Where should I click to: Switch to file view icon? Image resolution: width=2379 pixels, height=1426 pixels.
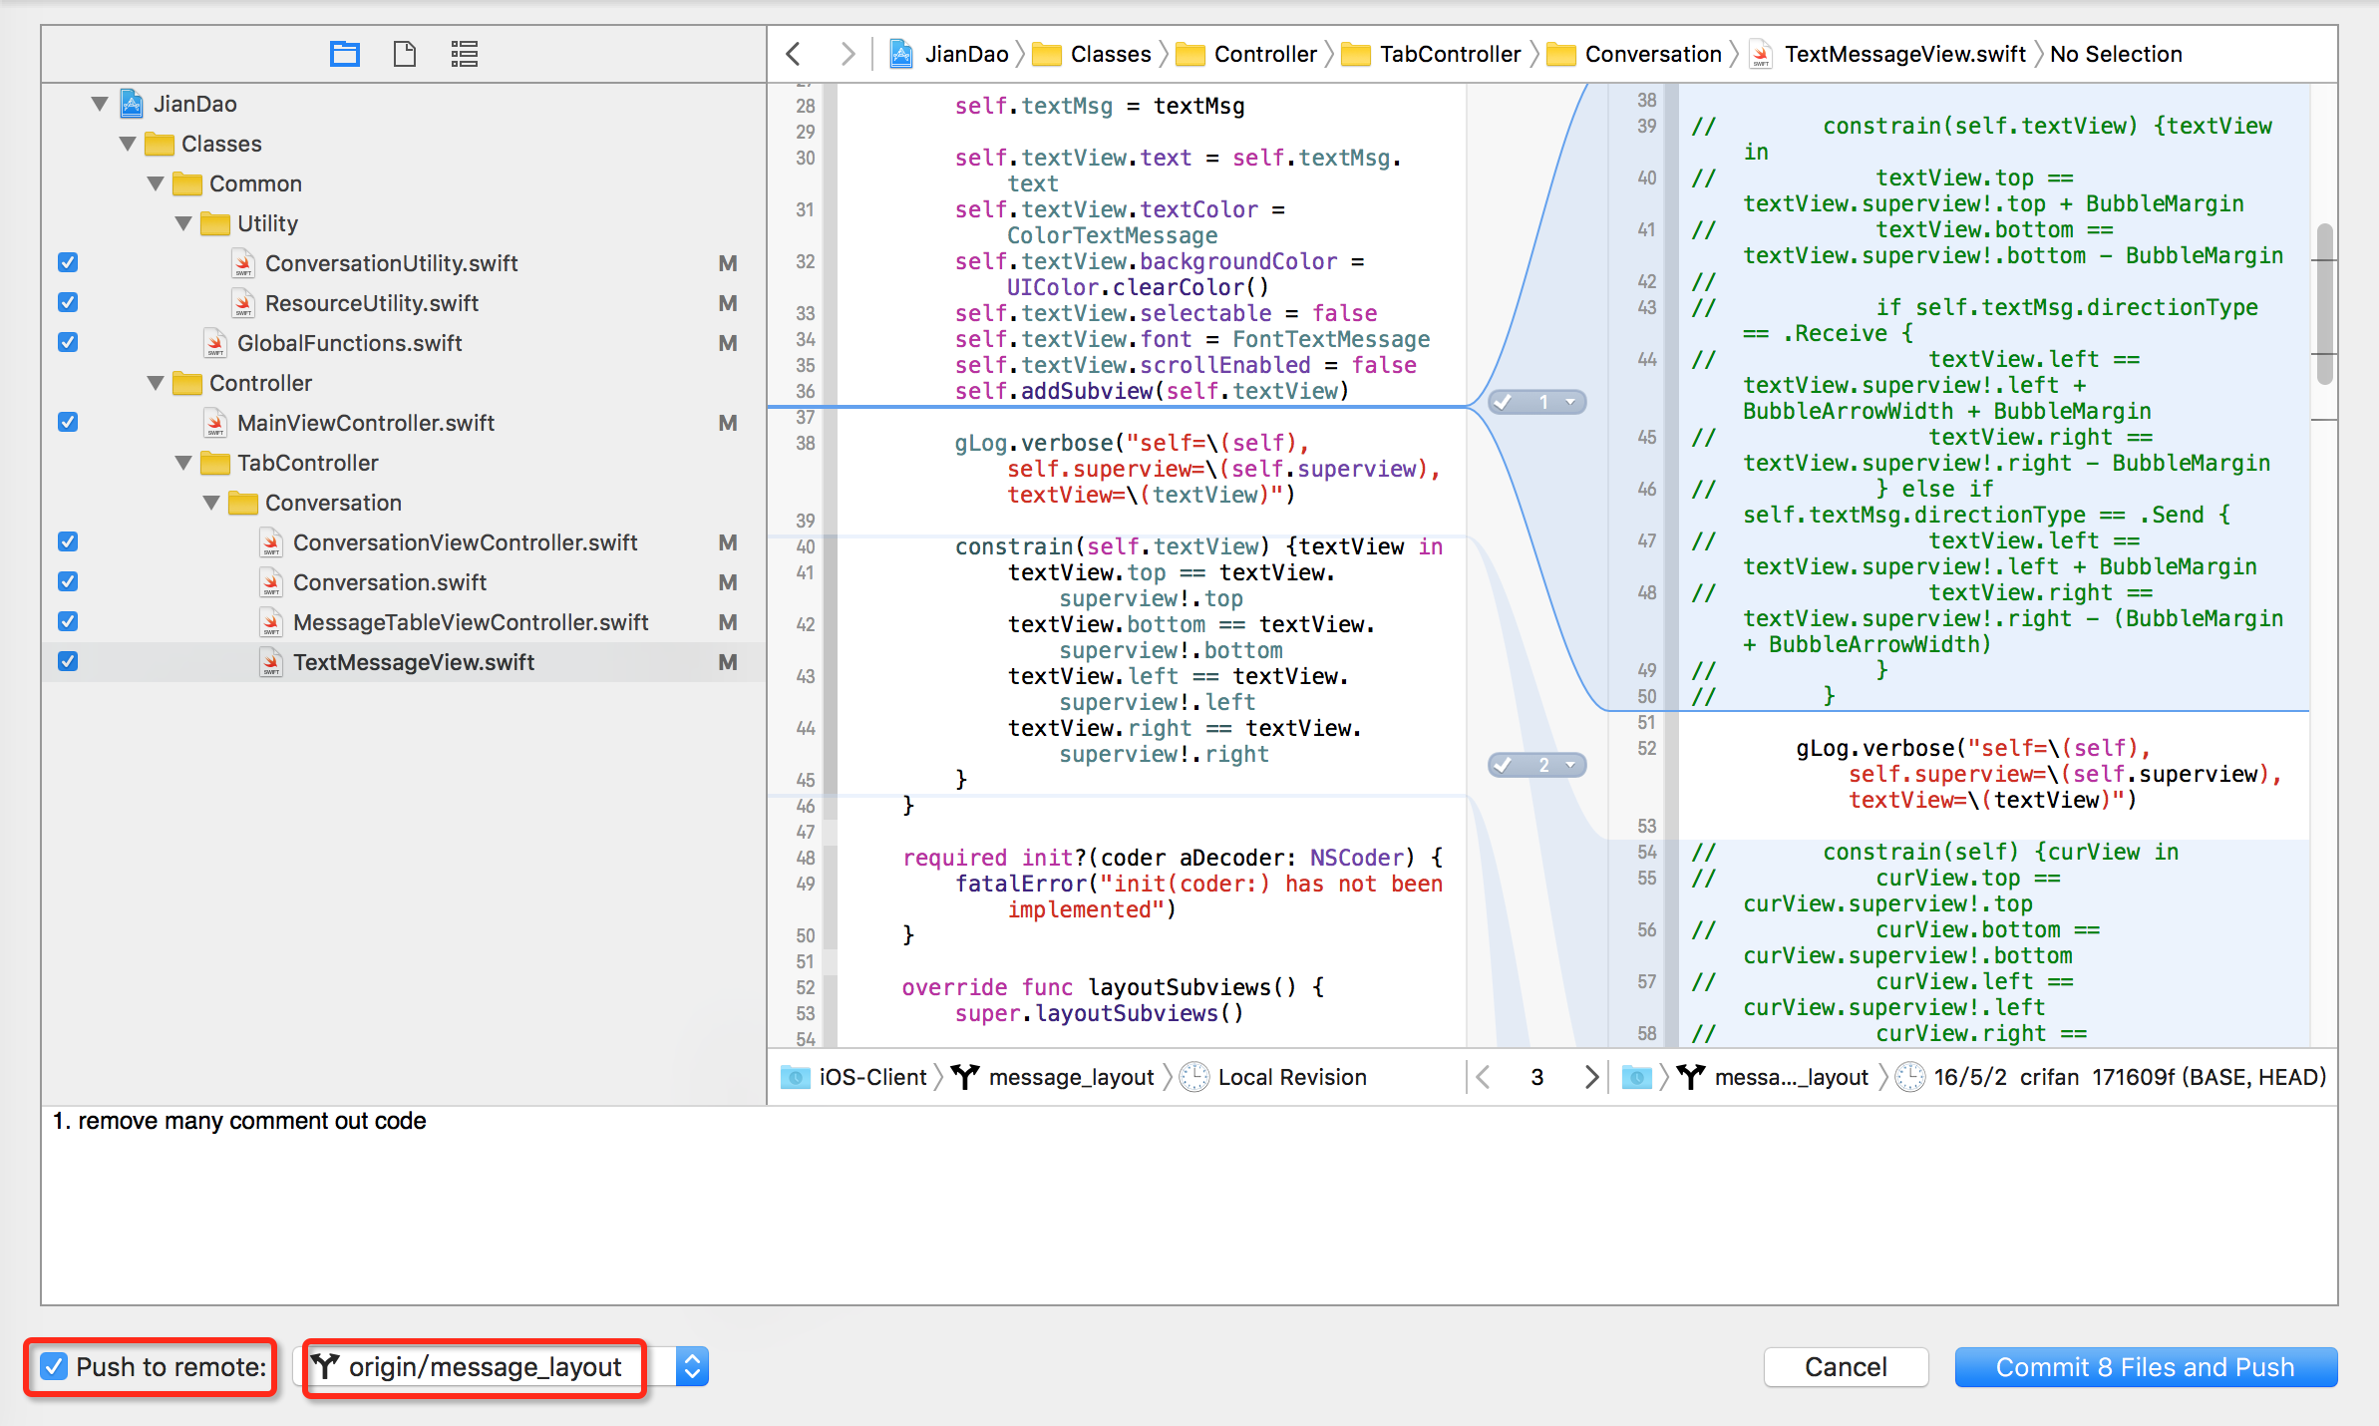(x=404, y=54)
